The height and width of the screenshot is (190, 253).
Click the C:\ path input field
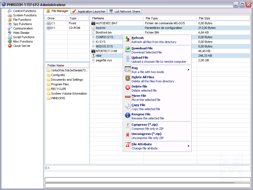click(x=147, y=168)
